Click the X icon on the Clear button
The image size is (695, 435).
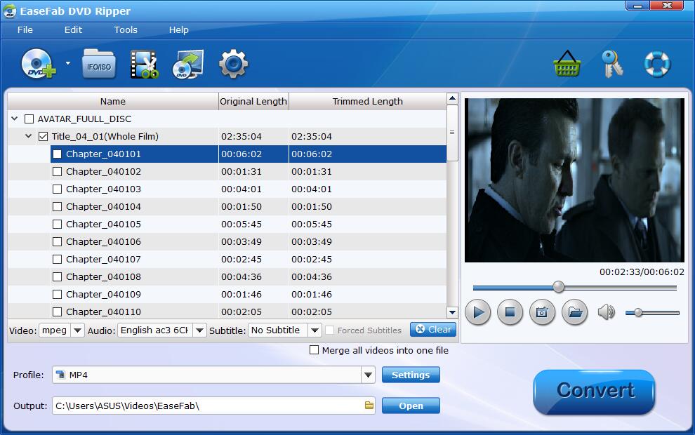click(x=420, y=329)
